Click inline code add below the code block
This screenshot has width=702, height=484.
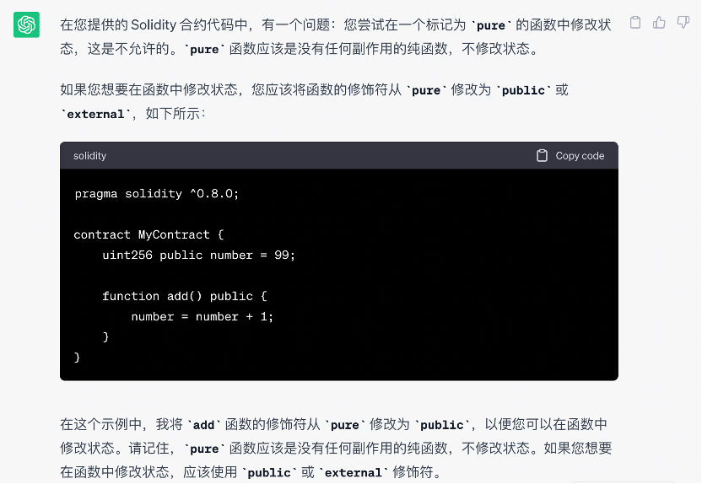203,425
